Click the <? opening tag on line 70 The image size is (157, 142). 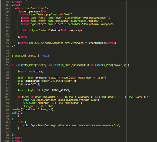(13, 46)
